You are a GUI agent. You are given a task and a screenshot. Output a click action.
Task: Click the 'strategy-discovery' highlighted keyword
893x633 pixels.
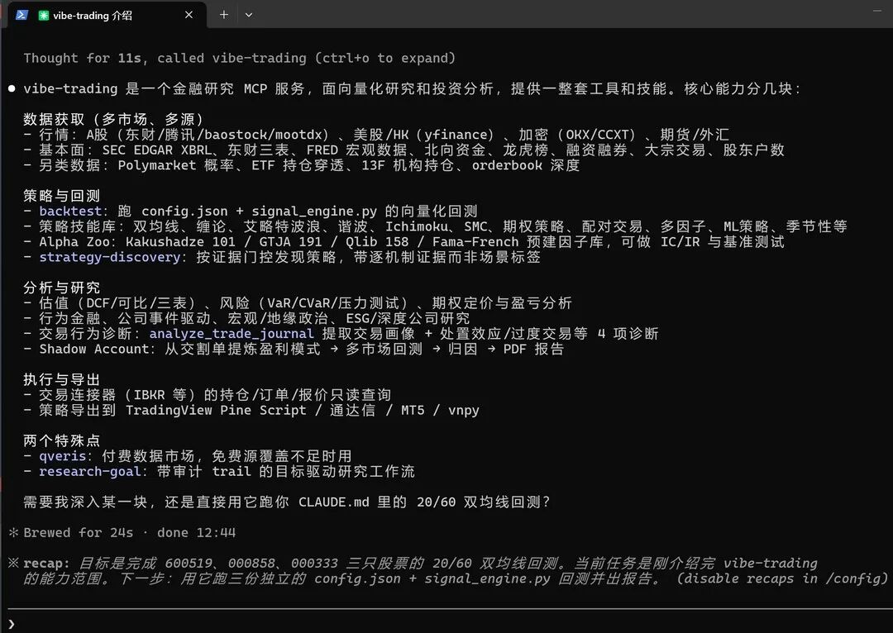(109, 257)
